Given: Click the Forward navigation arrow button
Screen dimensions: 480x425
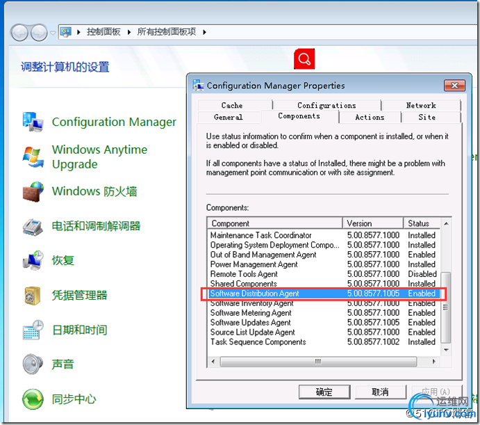Looking at the screenshot, I should point(39,32).
